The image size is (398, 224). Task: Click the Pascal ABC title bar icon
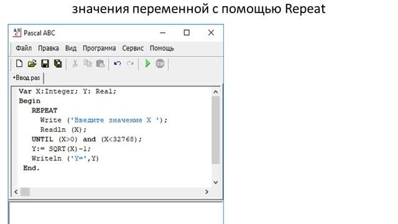[17, 33]
